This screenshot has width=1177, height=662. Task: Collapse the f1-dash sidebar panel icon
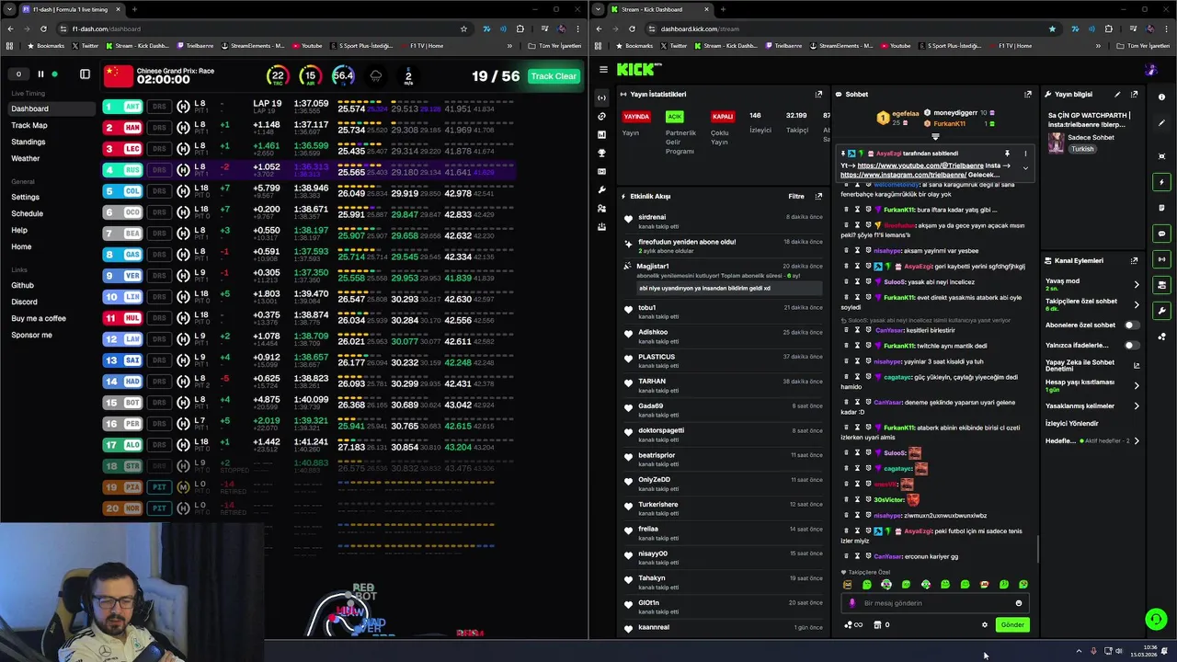pos(85,74)
